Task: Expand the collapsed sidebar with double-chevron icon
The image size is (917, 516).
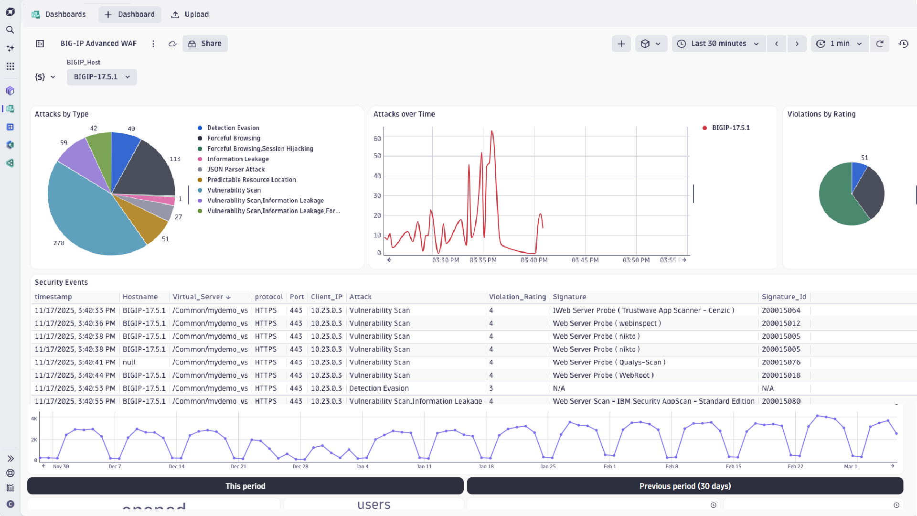Action: tap(11, 458)
